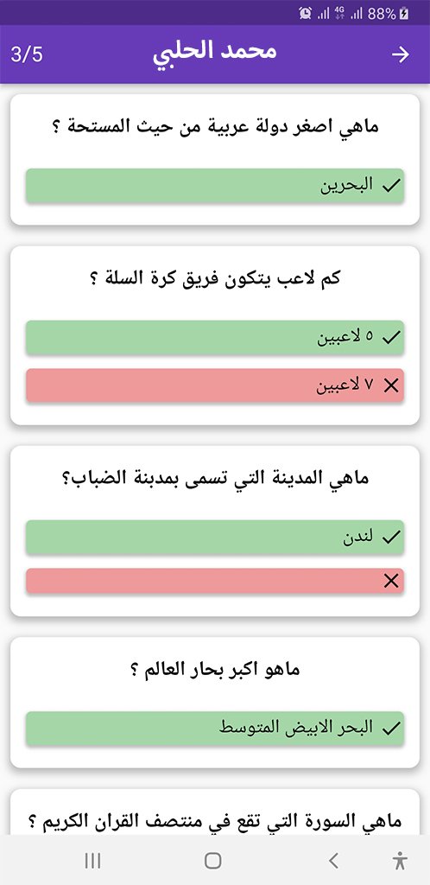This screenshot has width=430, height=885.
Task: Click the checkmark icon beside البحرين
Action: tap(390, 186)
